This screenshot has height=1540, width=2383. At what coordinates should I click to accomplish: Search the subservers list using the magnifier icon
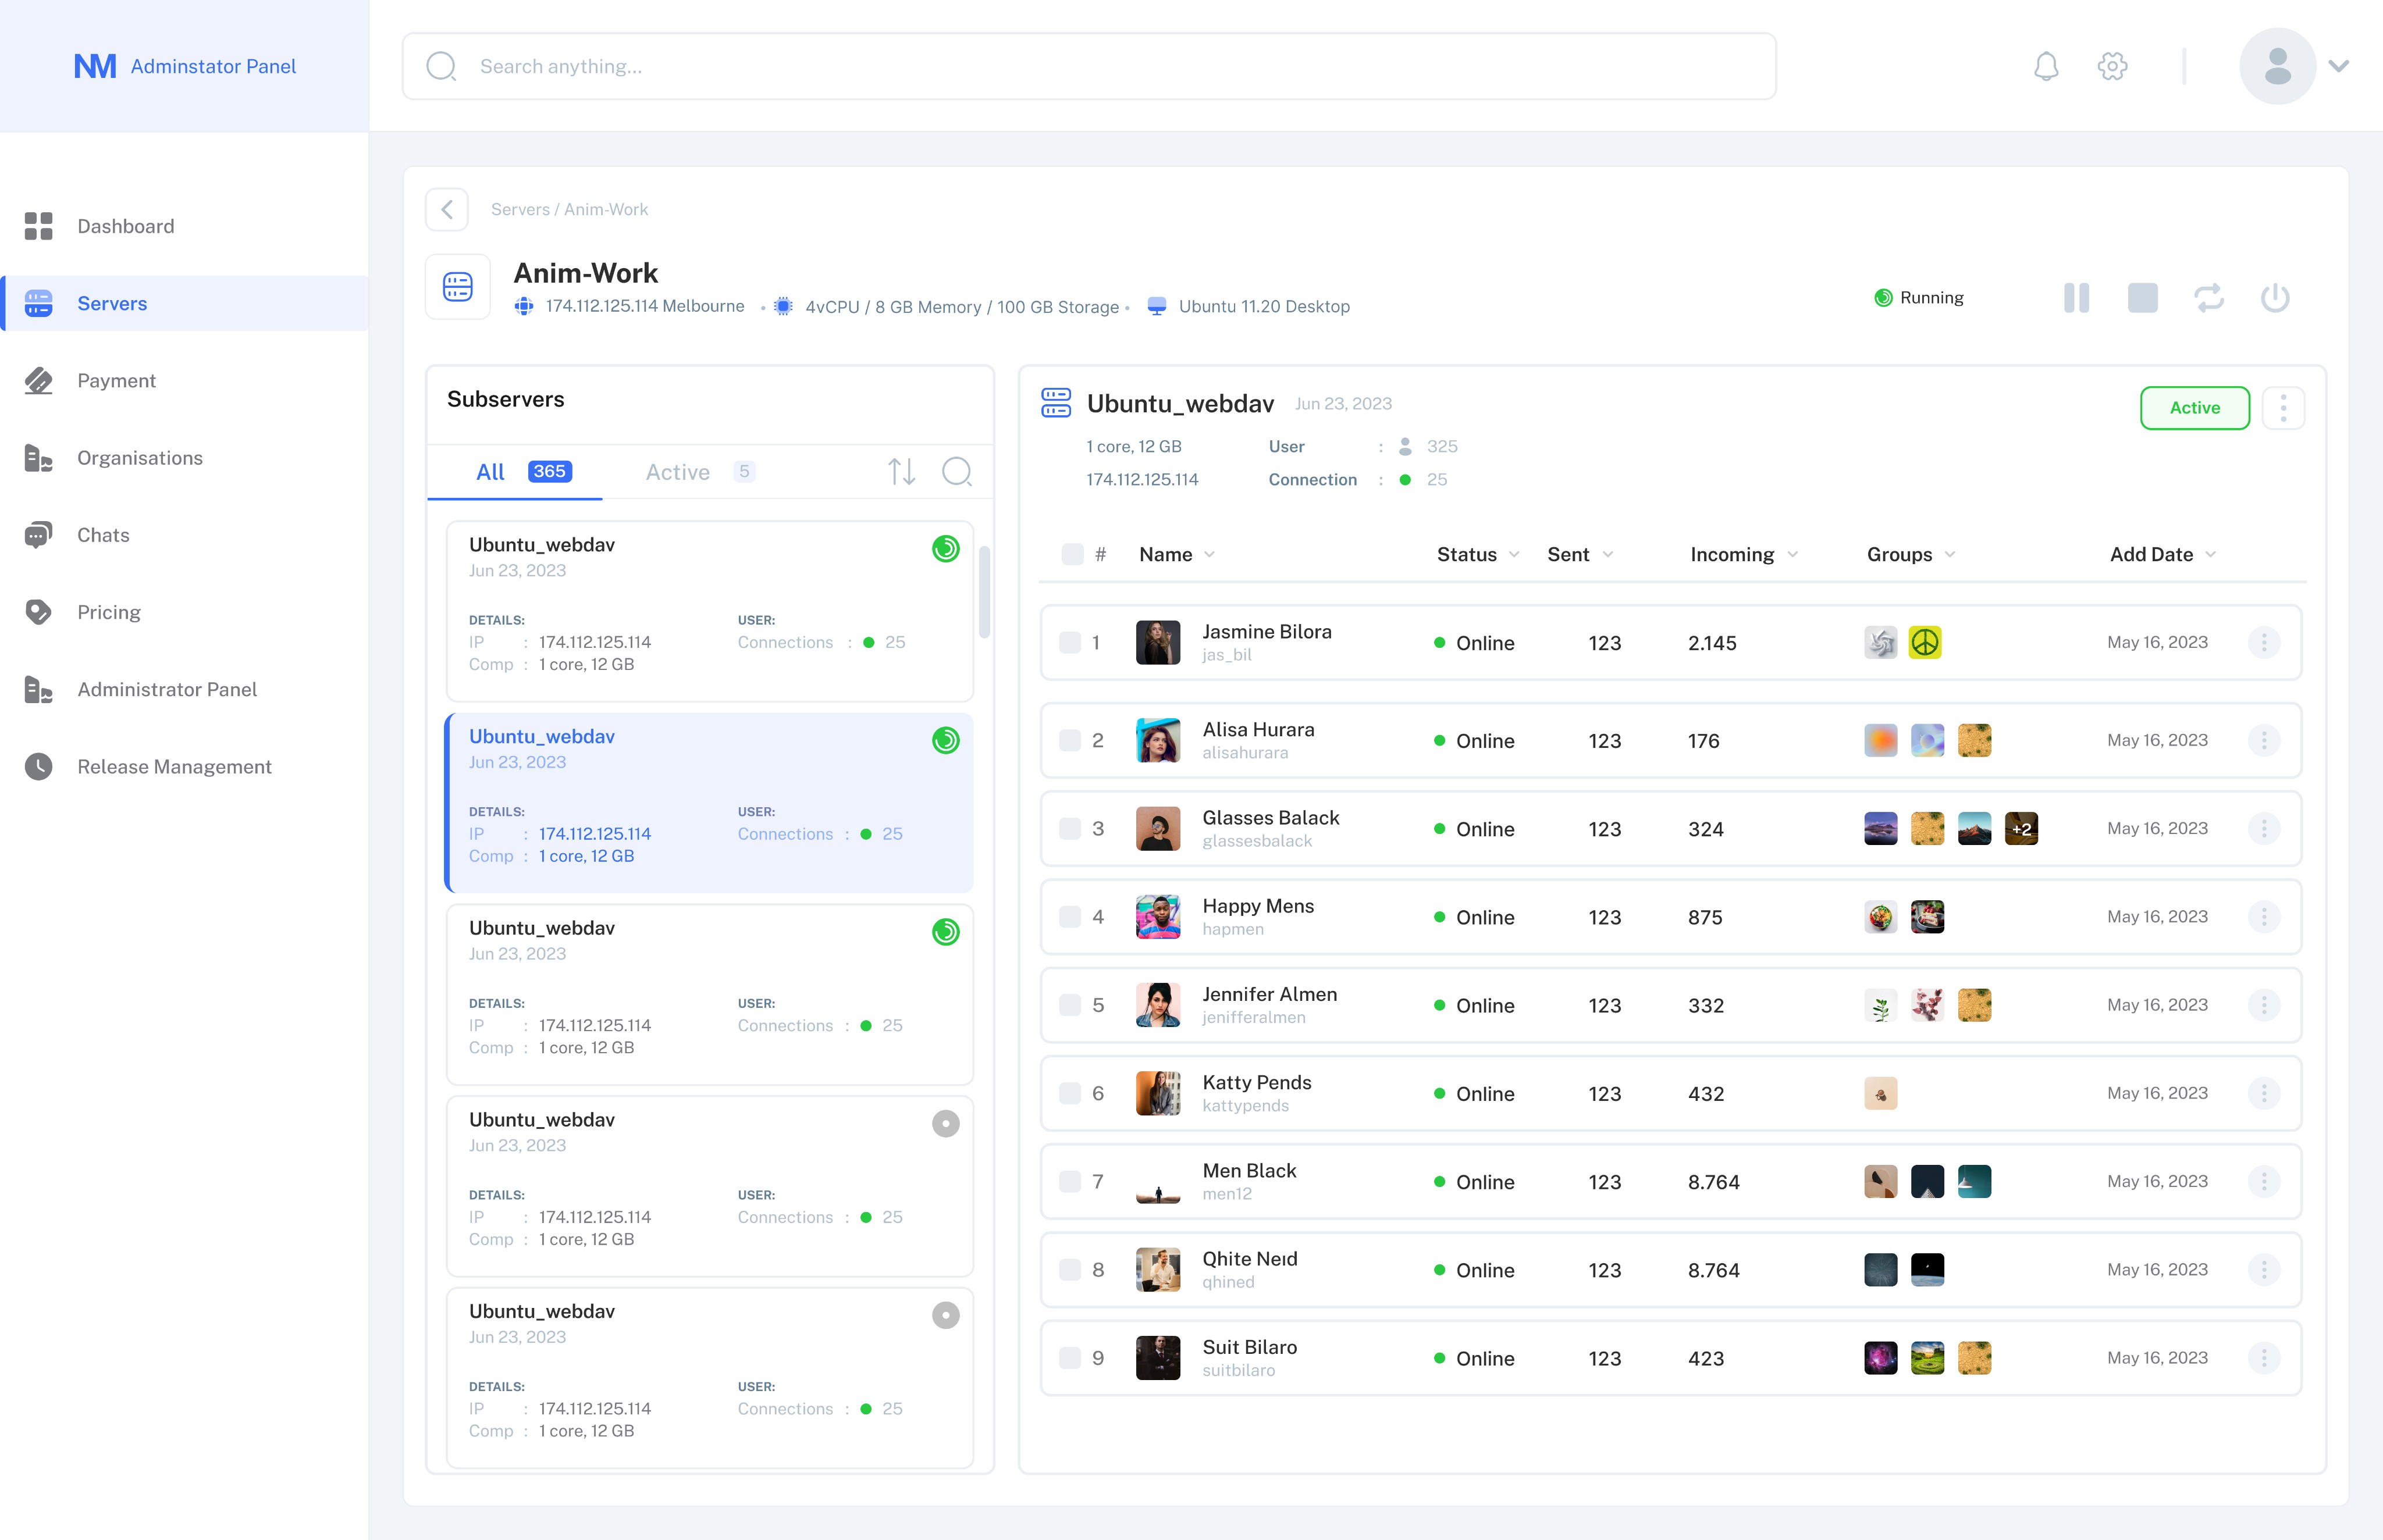(x=956, y=471)
